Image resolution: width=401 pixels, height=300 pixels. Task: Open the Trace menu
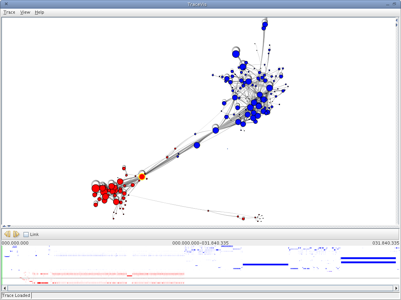pos(9,12)
